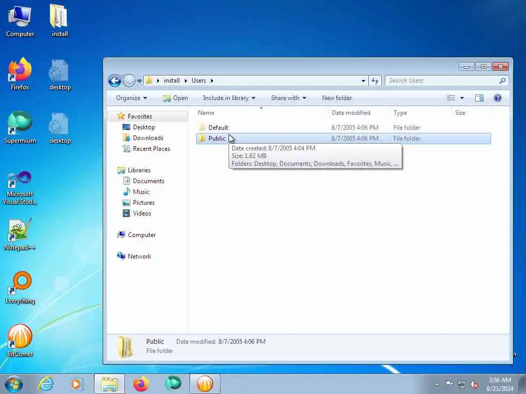Click the Supermium taskbar icon
This screenshot has height=394, width=526.
point(173,384)
